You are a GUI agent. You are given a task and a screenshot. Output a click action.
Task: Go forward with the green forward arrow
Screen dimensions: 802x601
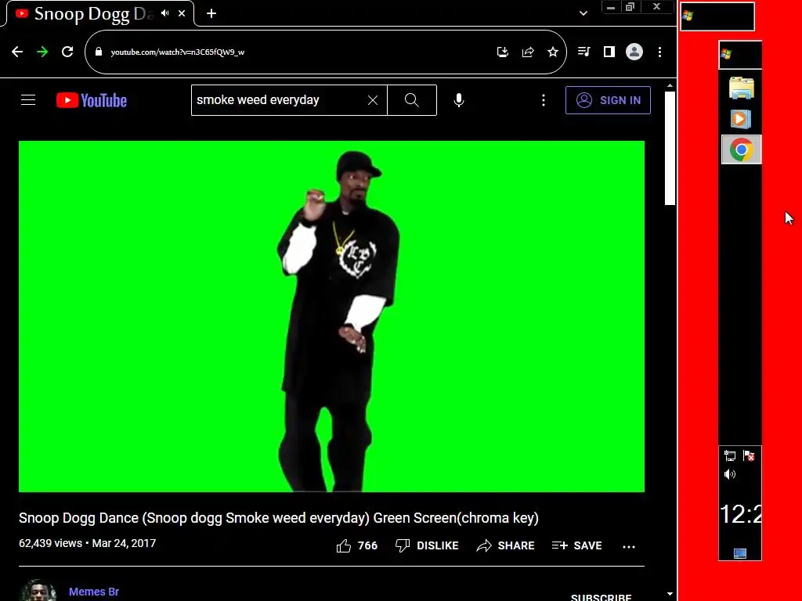click(x=42, y=52)
